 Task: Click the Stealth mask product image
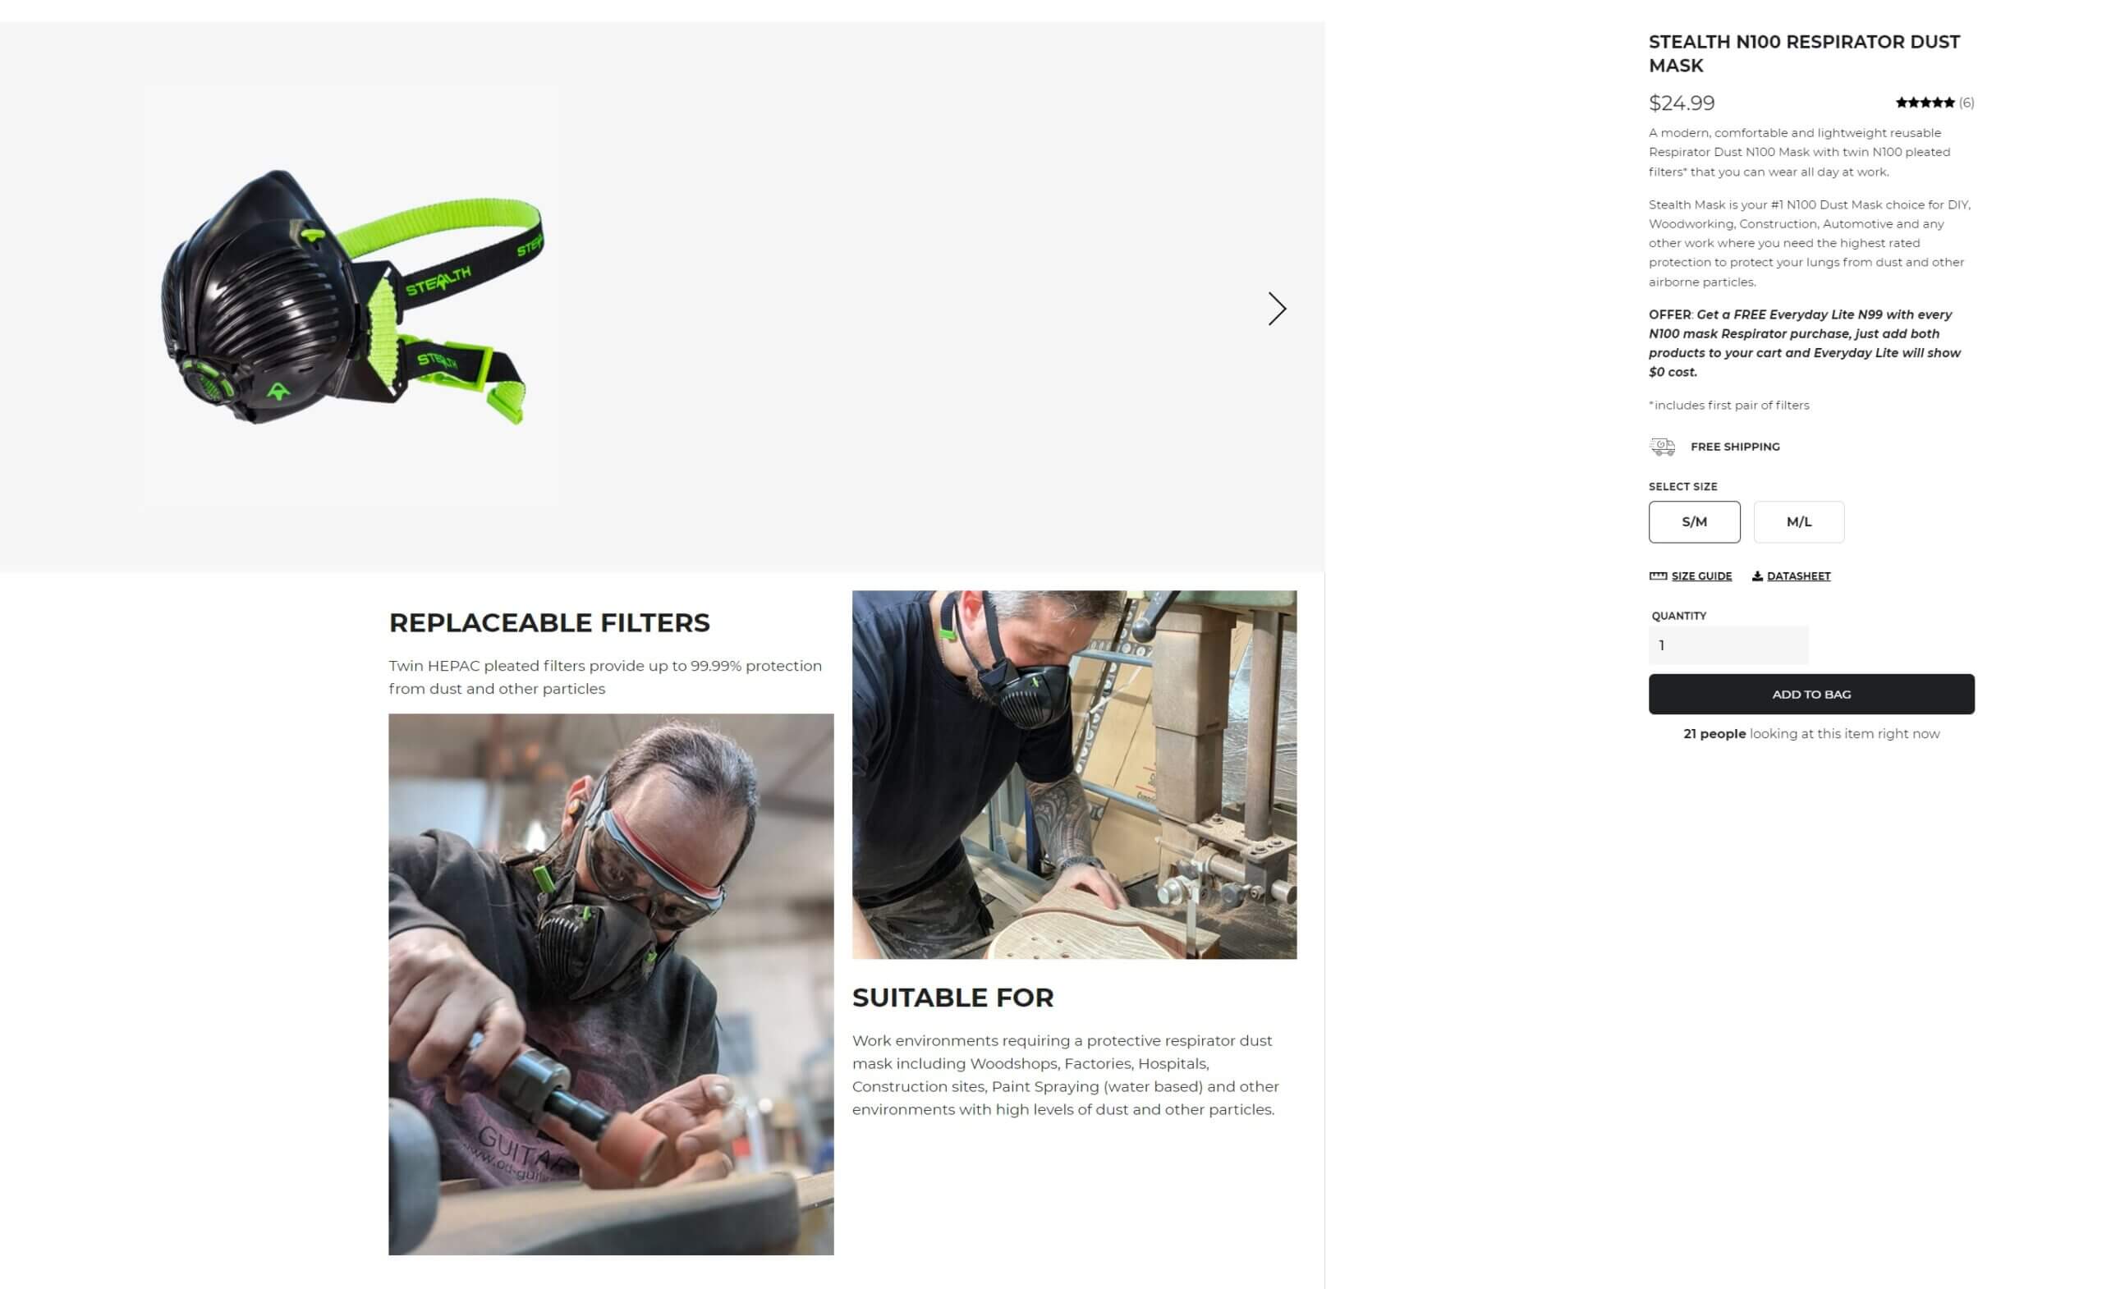[351, 296]
